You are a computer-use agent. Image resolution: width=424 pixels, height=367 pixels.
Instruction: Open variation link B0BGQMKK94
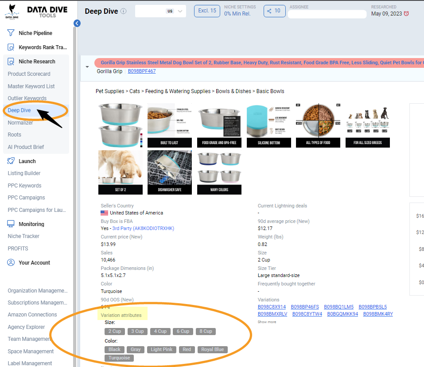point(342,314)
